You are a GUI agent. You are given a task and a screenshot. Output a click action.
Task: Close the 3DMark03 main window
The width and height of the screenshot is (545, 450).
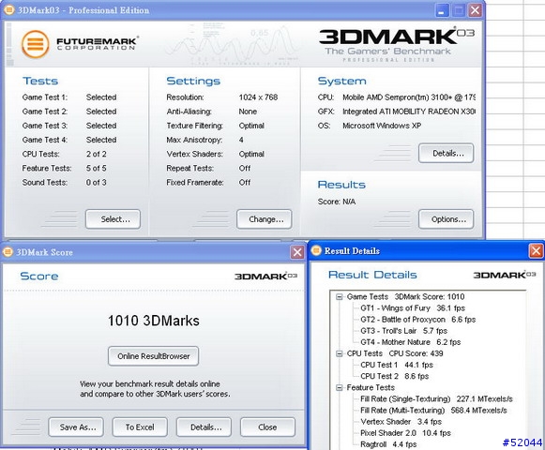(x=475, y=10)
